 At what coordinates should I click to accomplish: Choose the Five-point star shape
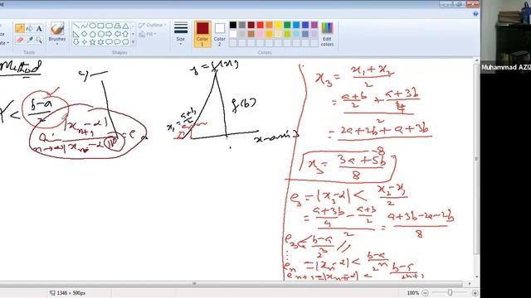(x=92, y=42)
